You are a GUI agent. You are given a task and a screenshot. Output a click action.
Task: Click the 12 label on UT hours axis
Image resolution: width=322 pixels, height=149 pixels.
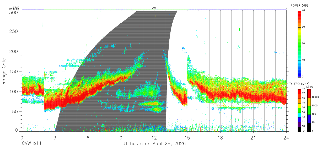[154, 138]
